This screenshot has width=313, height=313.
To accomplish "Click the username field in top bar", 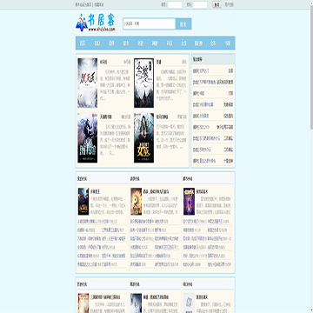I will (x=175, y=4).
